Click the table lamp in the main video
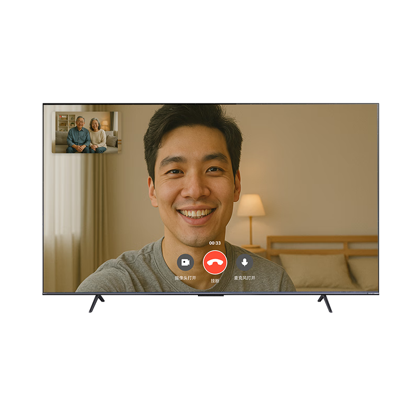The image size is (418, 418). [251, 209]
